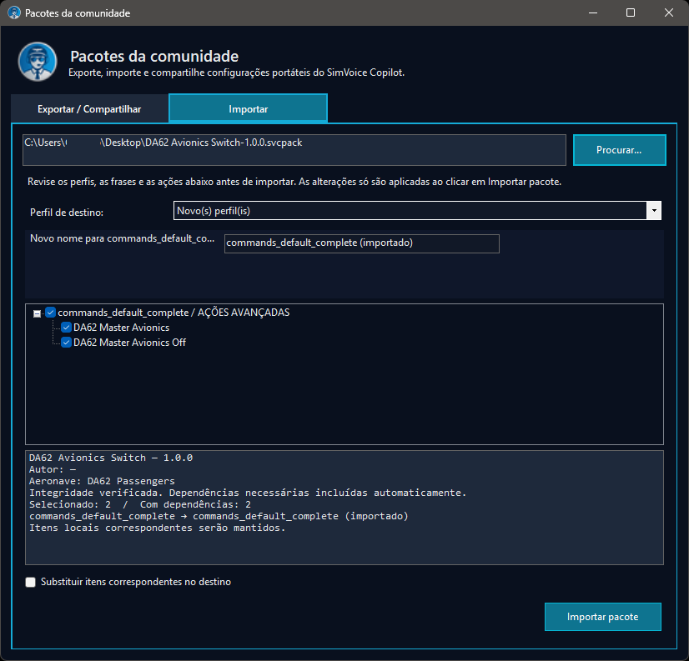Image resolution: width=689 pixels, height=661 pixels.
Task: Click the pilot avatar logo in the header
Action: (38, 62)
